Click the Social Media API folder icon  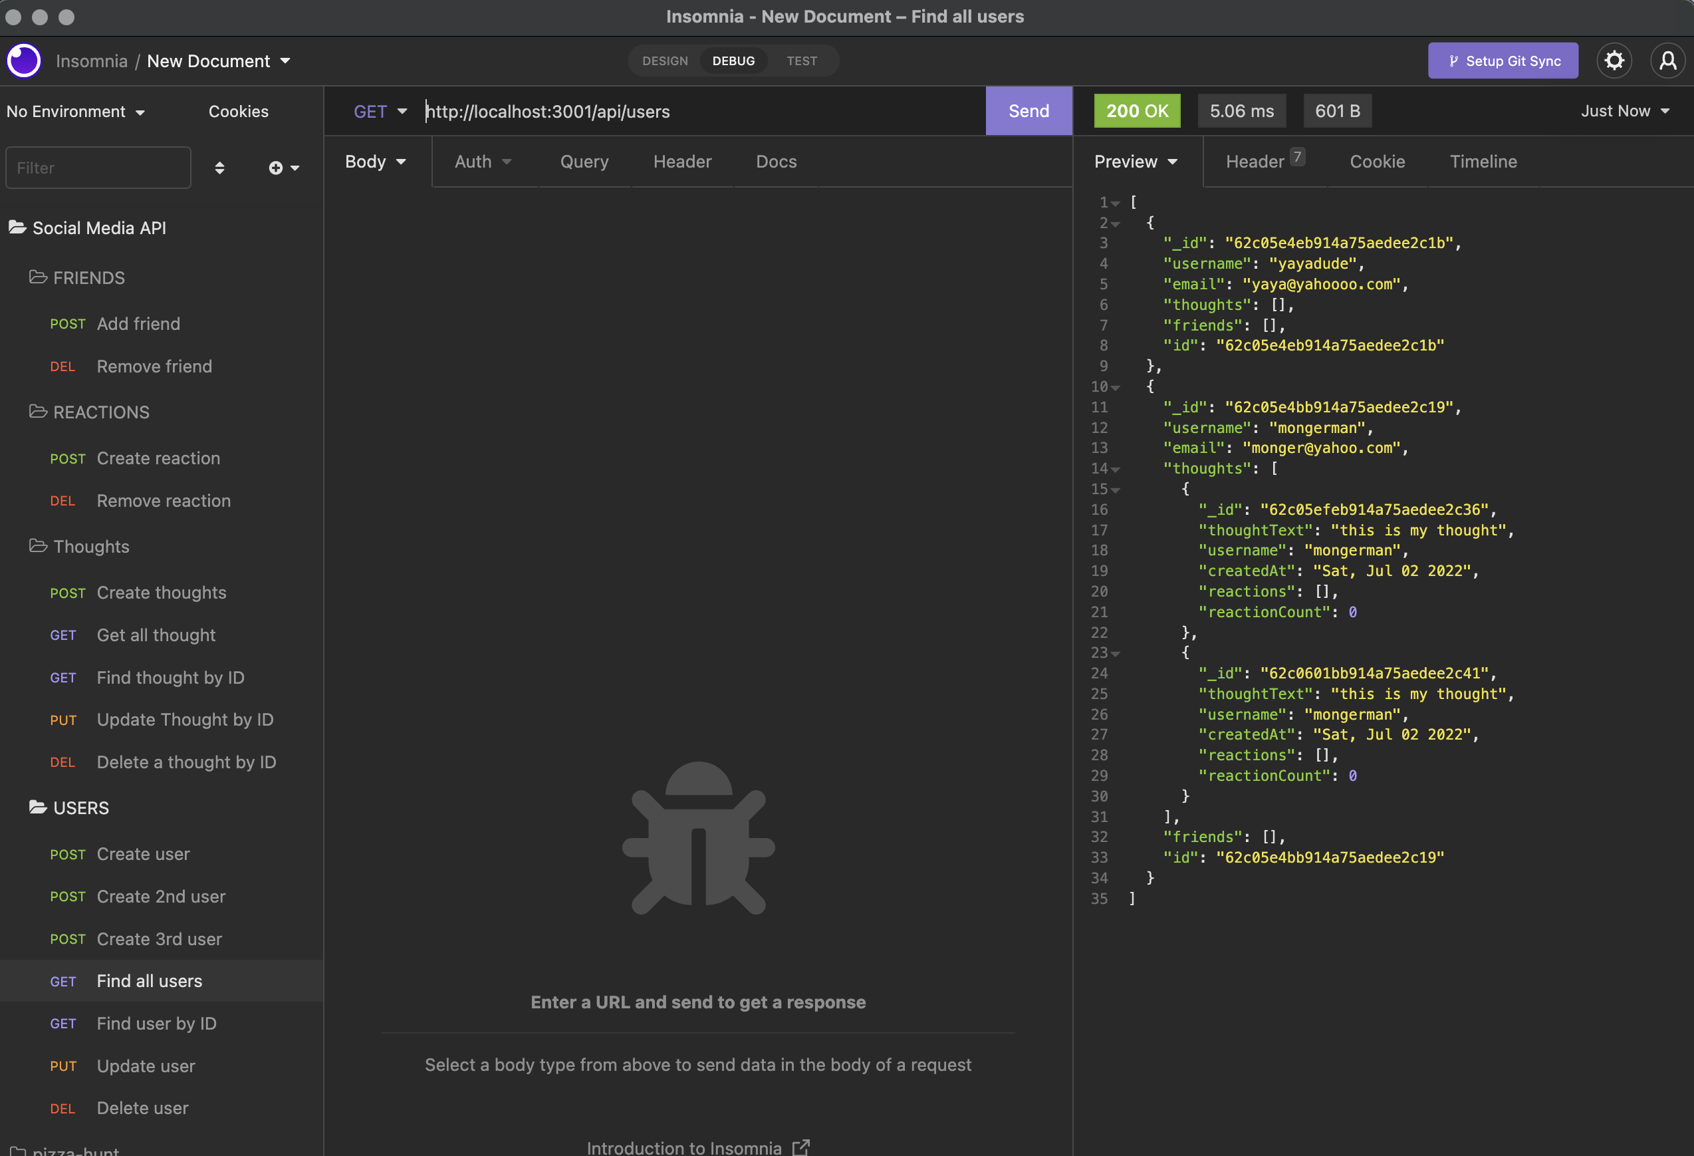[18, 227]
